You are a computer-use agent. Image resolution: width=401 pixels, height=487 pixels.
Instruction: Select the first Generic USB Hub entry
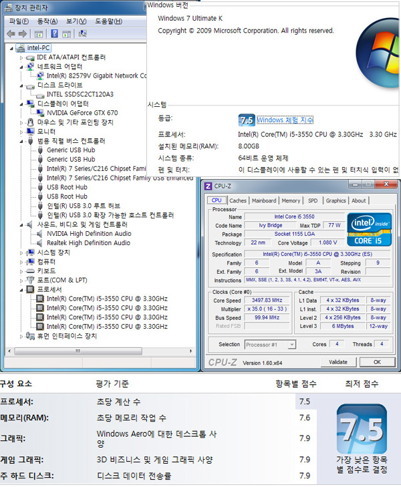coord(71,150)
